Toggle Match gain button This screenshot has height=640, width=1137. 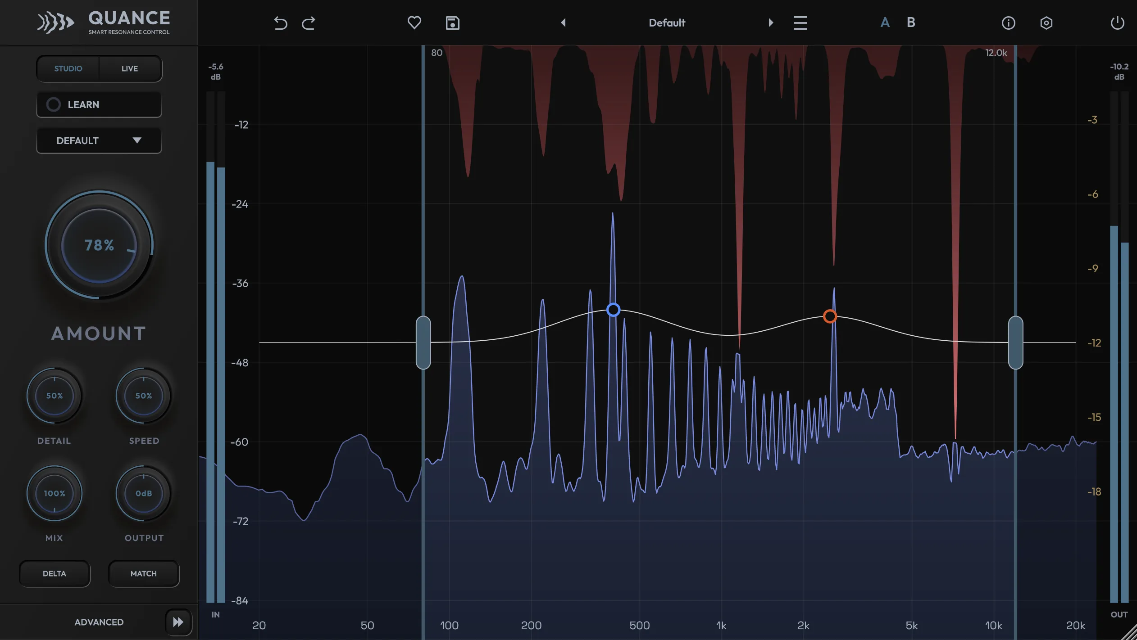tap(144, 573)
